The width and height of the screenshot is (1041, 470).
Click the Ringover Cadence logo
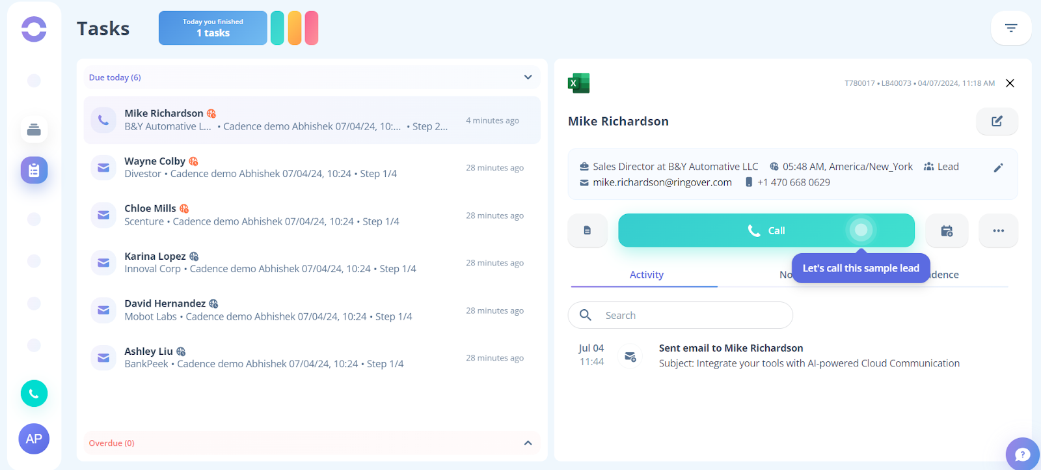pyautogui.click(x=34, y=29)
